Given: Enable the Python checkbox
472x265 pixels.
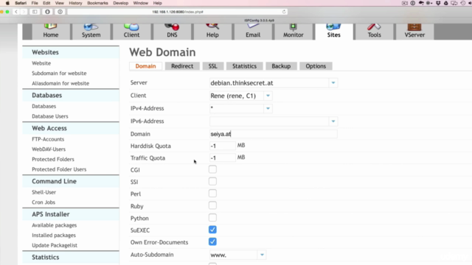Looking at the screenshot, I should tap(212, 218).
